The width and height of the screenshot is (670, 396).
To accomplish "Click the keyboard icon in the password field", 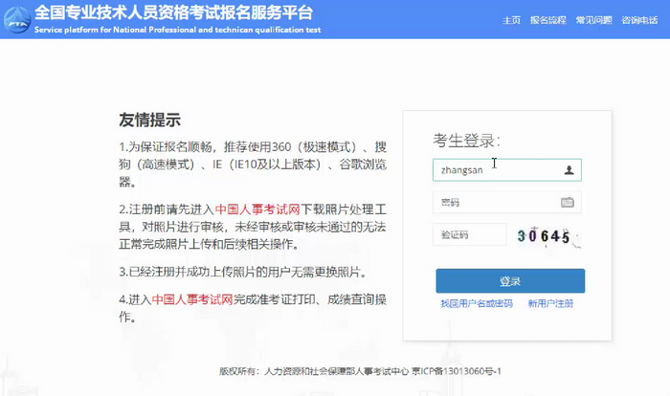I will coord(567,203).
